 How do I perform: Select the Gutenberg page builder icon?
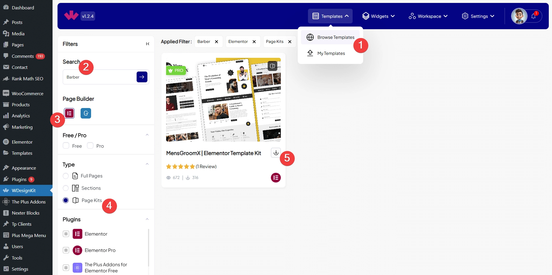pyautogui.click(x=86, y=113)
